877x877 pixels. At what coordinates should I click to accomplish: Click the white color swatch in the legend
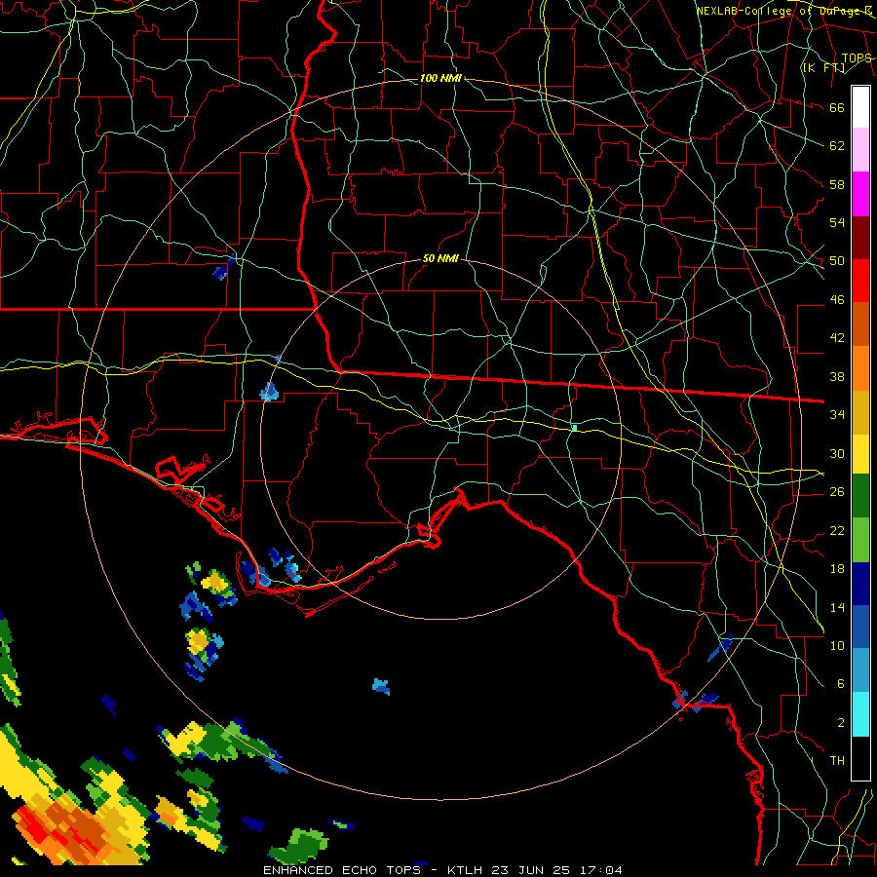[x=860, y=107]
